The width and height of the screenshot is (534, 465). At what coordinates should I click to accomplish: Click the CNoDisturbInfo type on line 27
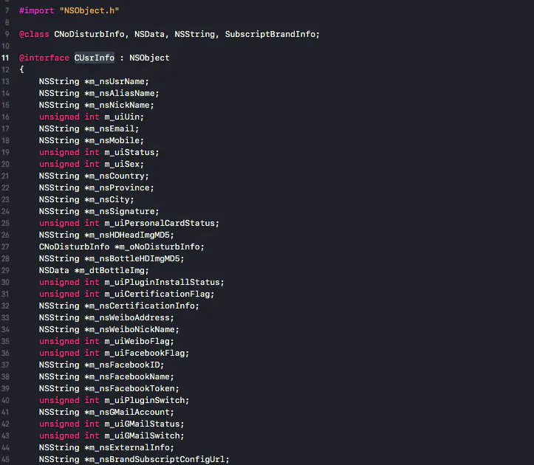(x=75, y=247)
